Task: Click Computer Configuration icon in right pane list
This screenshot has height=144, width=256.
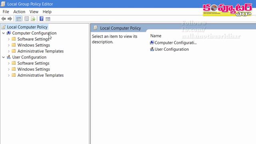Action: pyautogui.click(x=152, y=43)
